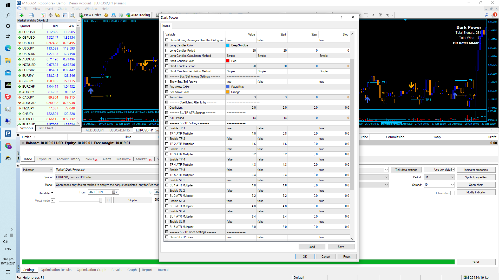Open Market Watch window icon
Image resolution: width=499 pixels, height=280 pixels.
(43, 15)
